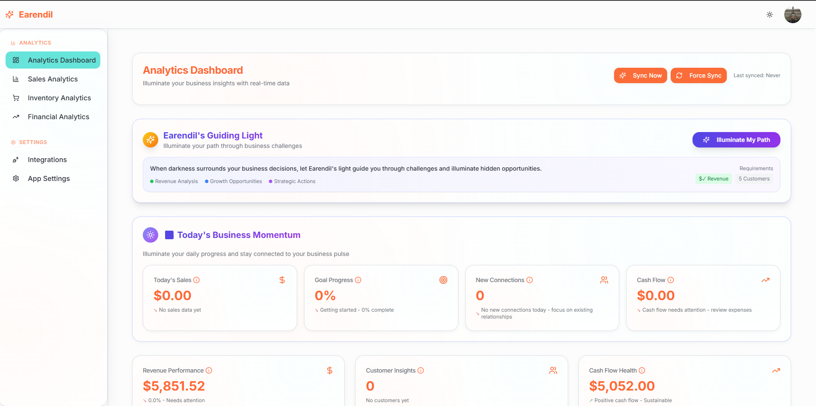This screenshot has height=406, width=816.
Task: Open App Settings via the gear icon
Action: [x=16, y=178]
